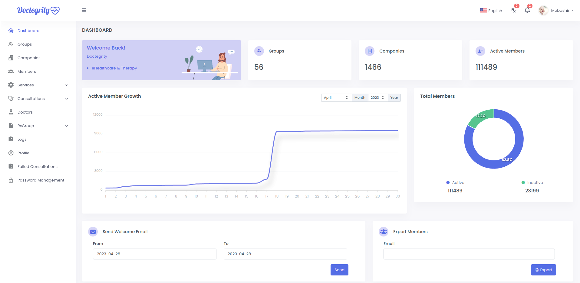Open Companies sidebar entry

coord(29,58)
